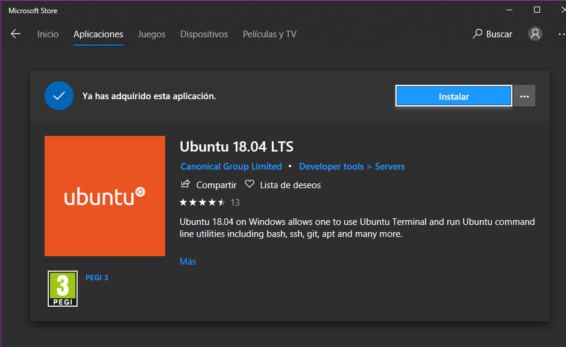Open the Canonical Group Limited publisher page
Viewport: 566px width, 347px height.
pyautogui.click(x=231, y=166)
